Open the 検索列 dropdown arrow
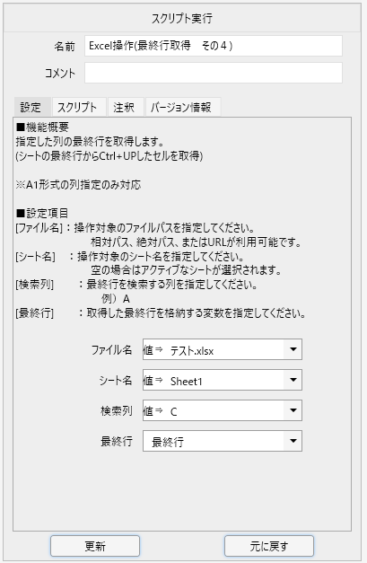The height and width of the screenshot is (563, 367). [293, 410]
